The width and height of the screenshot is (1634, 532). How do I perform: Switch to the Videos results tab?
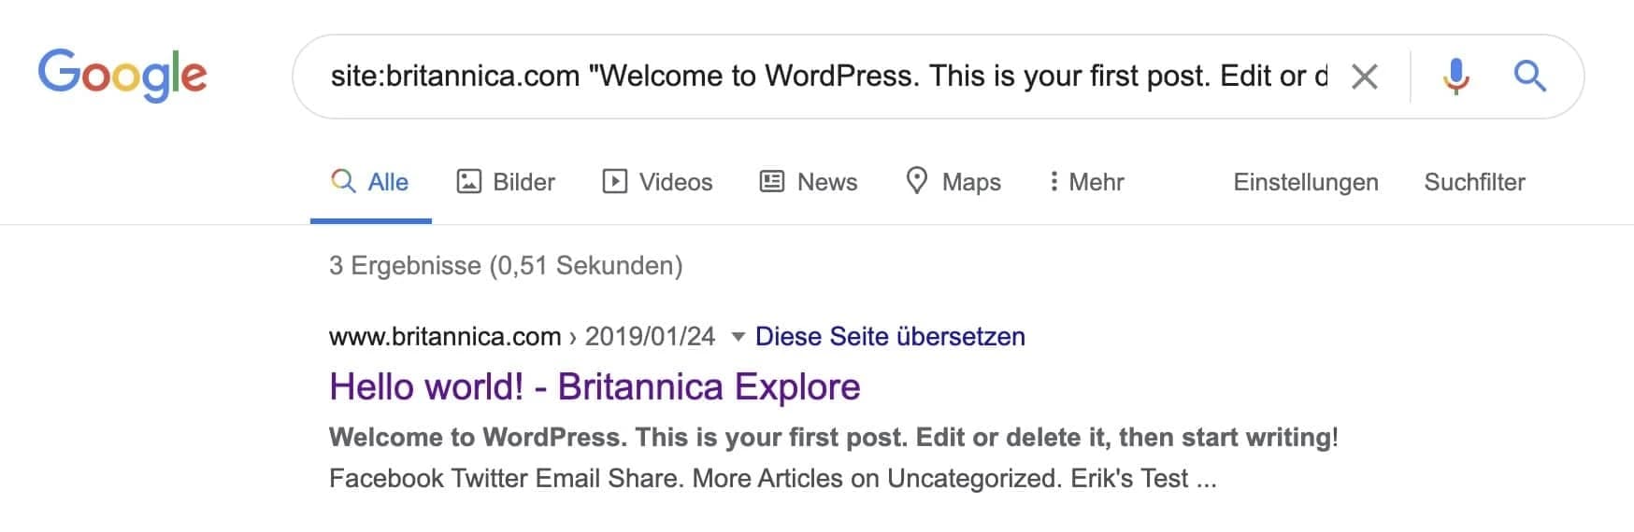tap(657, 182)
